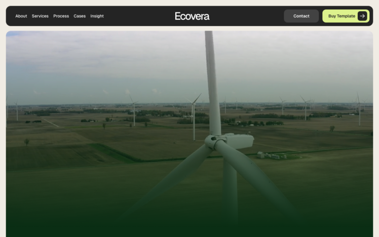Screen dimensions: 379x237
Task: Click the wind turbine hero image
Action: pyautogui.click(x=189, y=134)
